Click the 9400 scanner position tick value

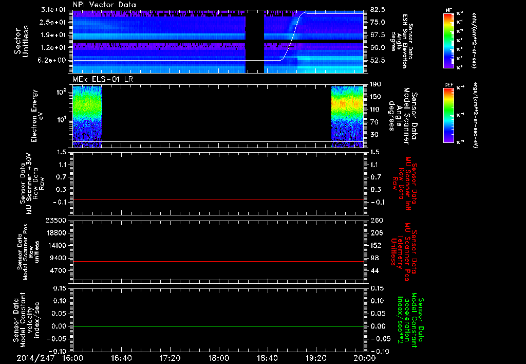coord(59,258)
